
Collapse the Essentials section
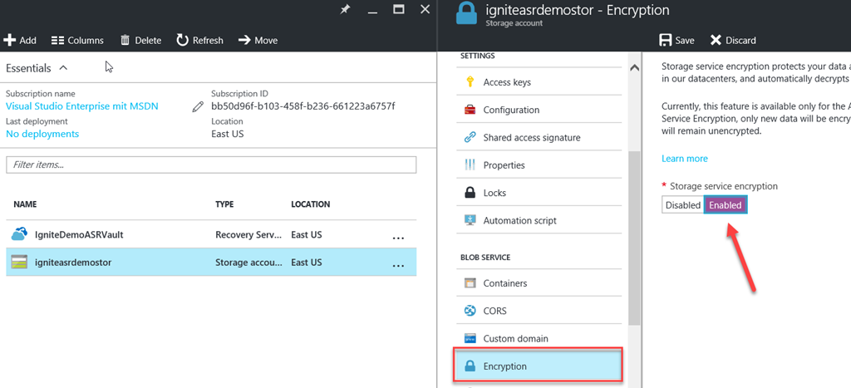[63, 68]
